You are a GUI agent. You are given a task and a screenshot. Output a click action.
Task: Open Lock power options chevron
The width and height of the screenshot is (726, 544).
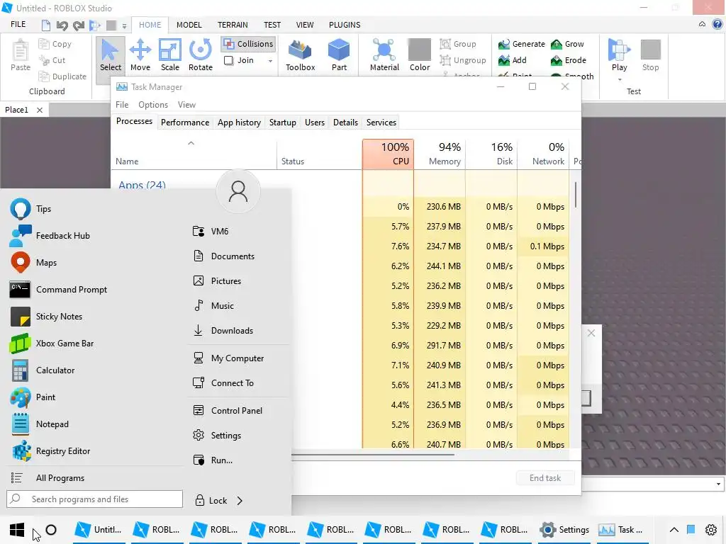click(x=240, y=501)
